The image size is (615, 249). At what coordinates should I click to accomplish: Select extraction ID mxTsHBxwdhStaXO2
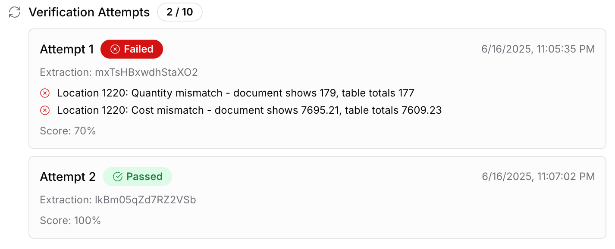[147, 72]
